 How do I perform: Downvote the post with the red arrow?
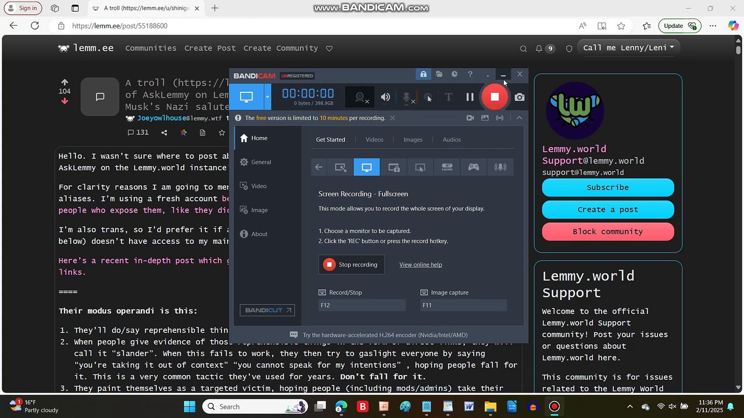(65, 101)
